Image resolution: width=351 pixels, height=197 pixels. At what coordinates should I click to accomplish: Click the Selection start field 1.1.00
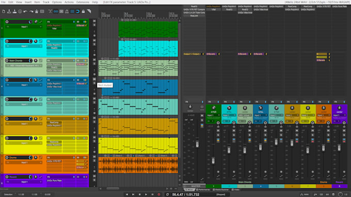pos(21,194)
